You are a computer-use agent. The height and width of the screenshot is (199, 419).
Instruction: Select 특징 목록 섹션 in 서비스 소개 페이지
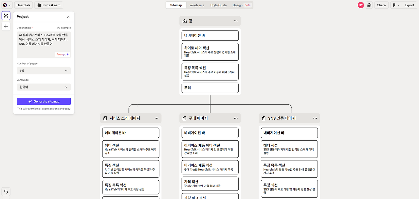click(131, 187)
